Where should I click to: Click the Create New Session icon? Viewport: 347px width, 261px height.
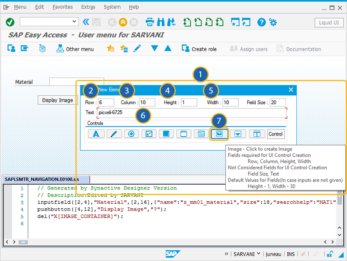pyautogui.click(x=235, y=22)
